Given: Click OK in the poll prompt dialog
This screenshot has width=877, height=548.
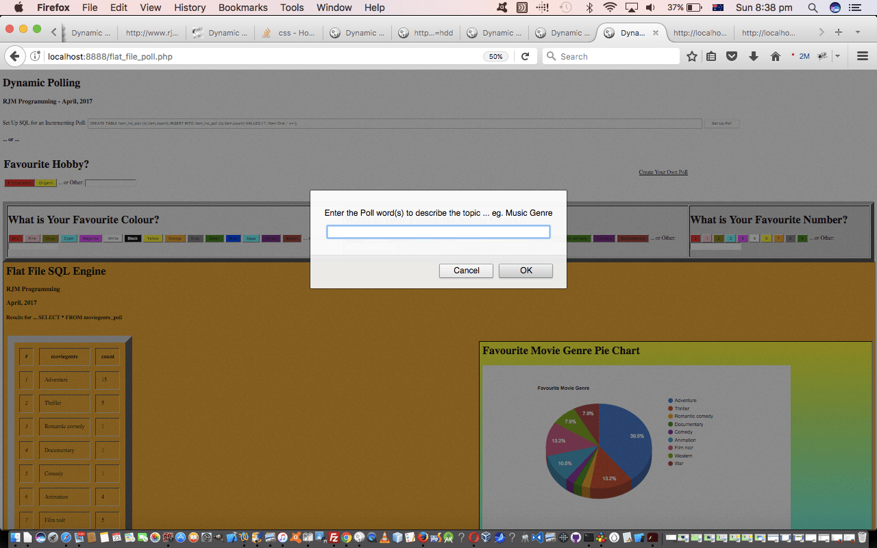Looking at the screenshot, I should (526, 271).
